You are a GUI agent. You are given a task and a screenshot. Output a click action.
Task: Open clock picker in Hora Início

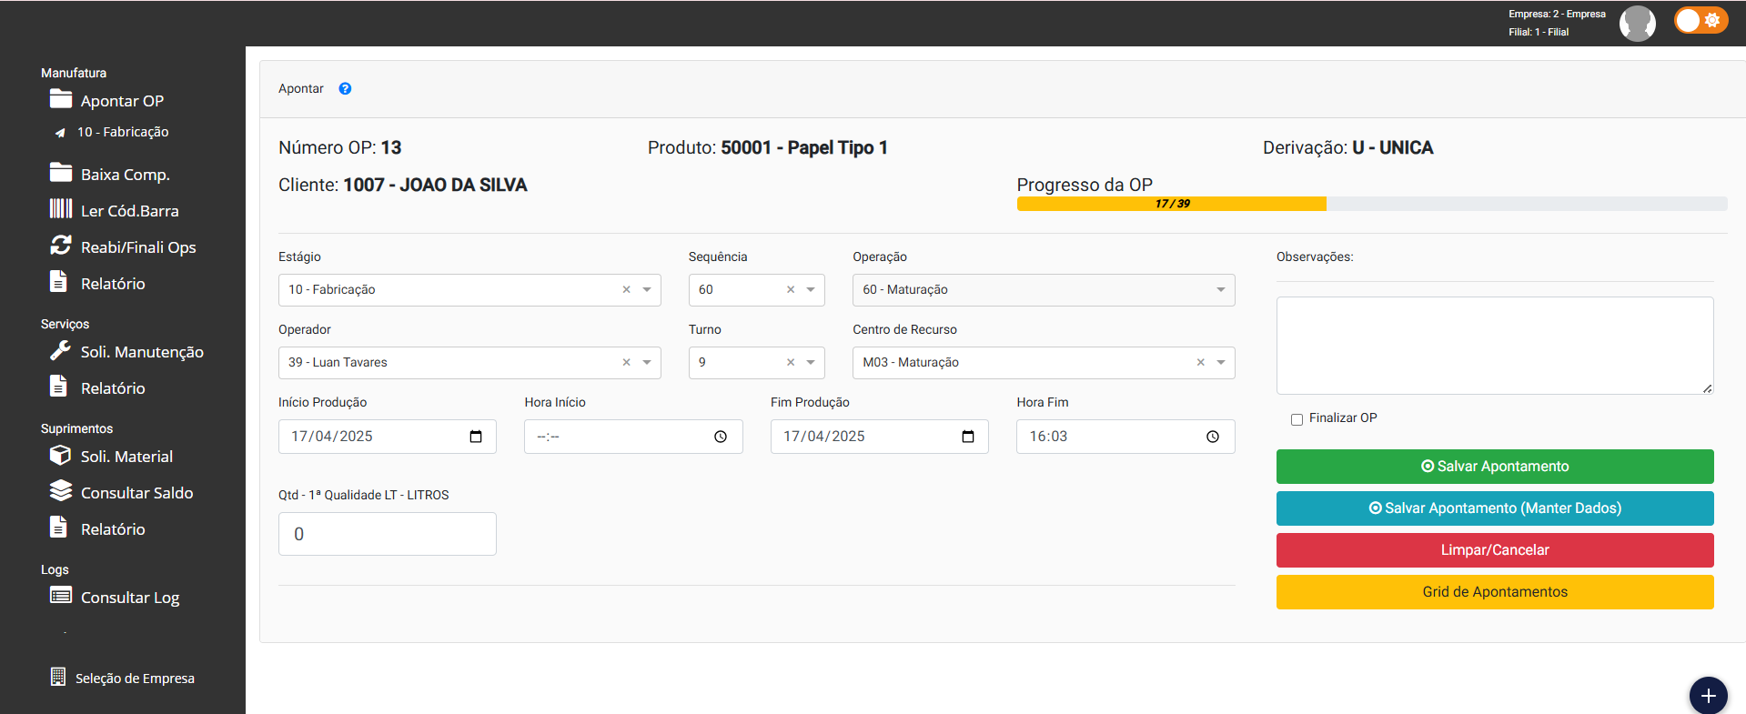[x=721, y=437]
